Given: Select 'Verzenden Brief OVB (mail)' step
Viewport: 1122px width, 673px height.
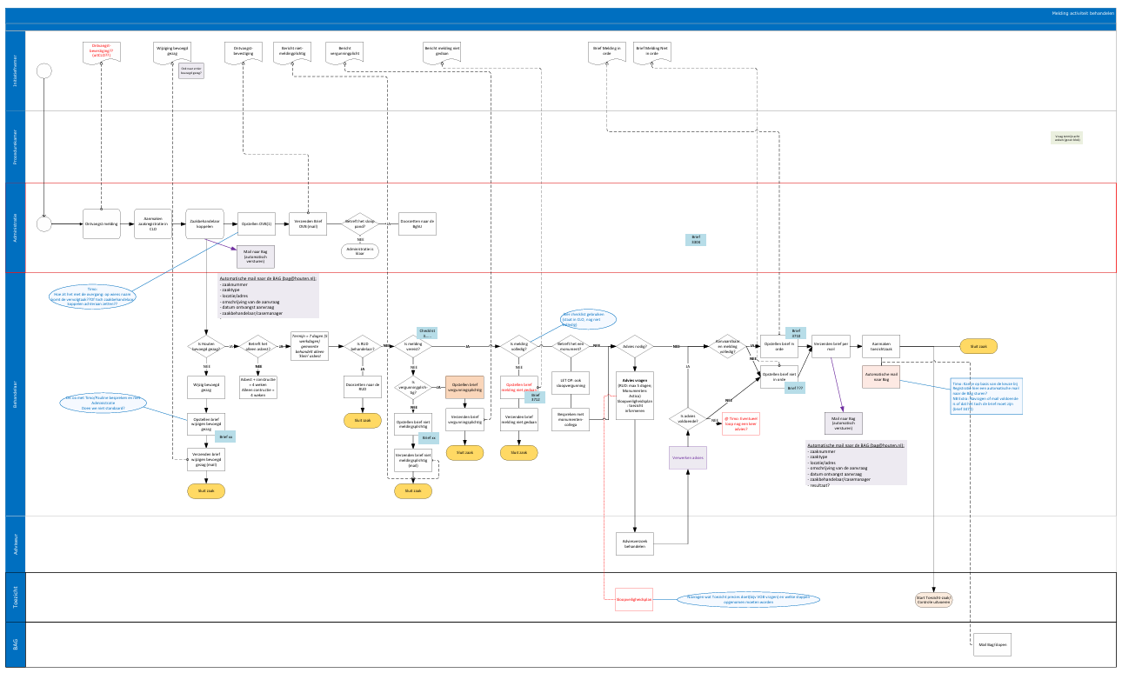Looking at the screenshot, I should pos(309,223).
